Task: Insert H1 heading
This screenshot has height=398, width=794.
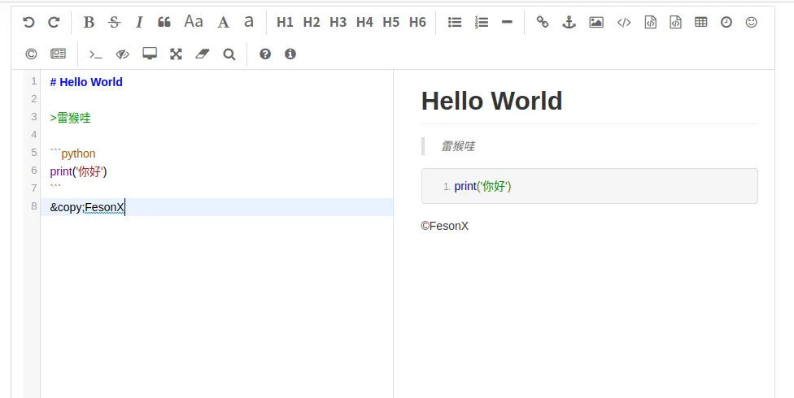Action: [x=285, y=22]
